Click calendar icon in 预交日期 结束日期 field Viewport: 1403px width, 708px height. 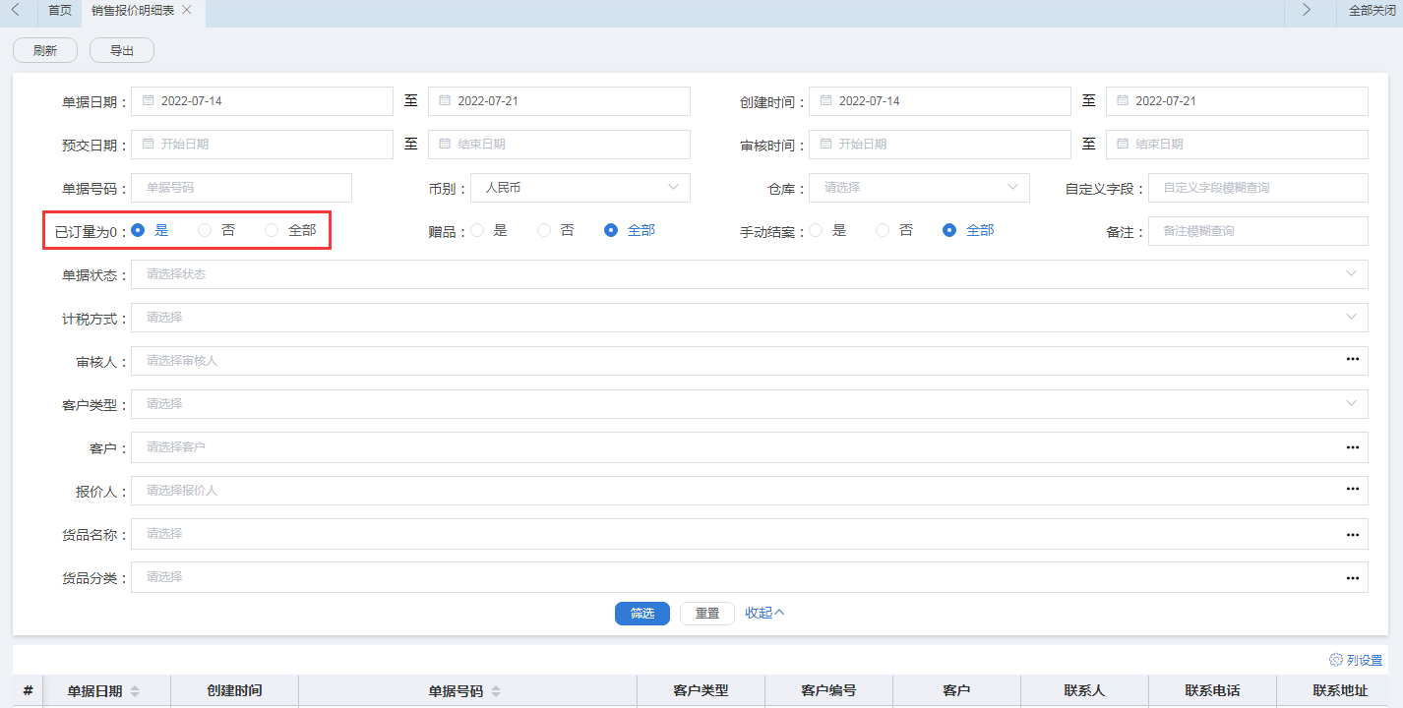tap(445, 144)
